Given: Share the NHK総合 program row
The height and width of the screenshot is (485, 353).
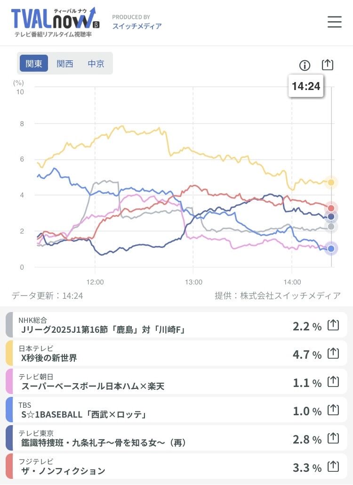Looking at the screenshot, I should tap(333, 325).
